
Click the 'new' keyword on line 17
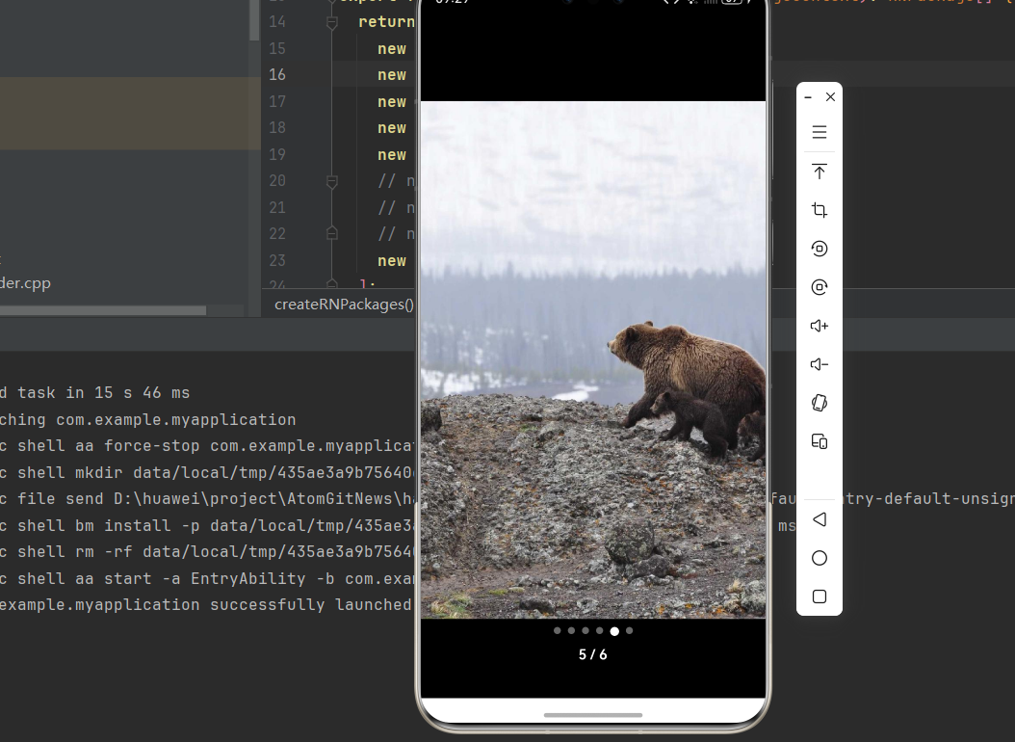coord(392,102)
